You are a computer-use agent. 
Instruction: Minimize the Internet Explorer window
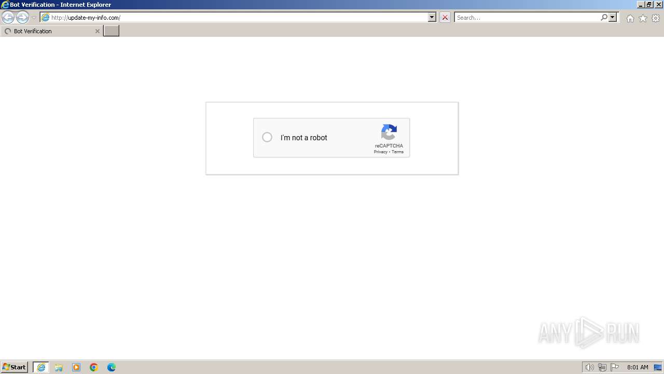coord(641,5)
